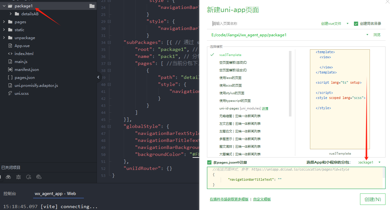
Task: Click the 详情 link beside uni-id-pages
Action: tap(265, 108)
